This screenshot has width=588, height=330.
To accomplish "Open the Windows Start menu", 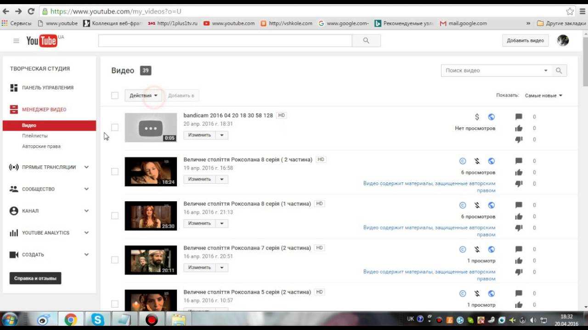I will pyautogui.click(x=10, y=319).
